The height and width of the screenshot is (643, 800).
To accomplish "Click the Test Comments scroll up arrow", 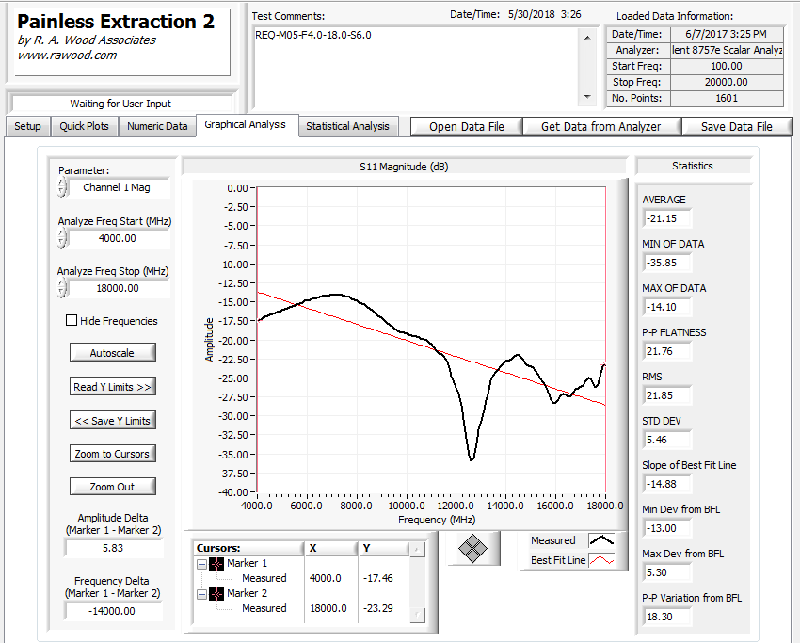I will pyautogui.click(x=587, y=38).
